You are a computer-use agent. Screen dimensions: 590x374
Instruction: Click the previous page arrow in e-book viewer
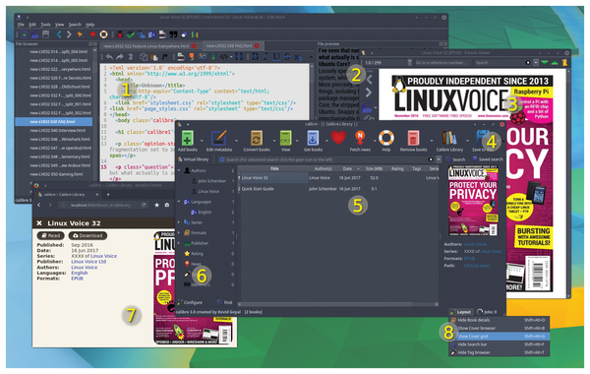(x=369, y=80)
